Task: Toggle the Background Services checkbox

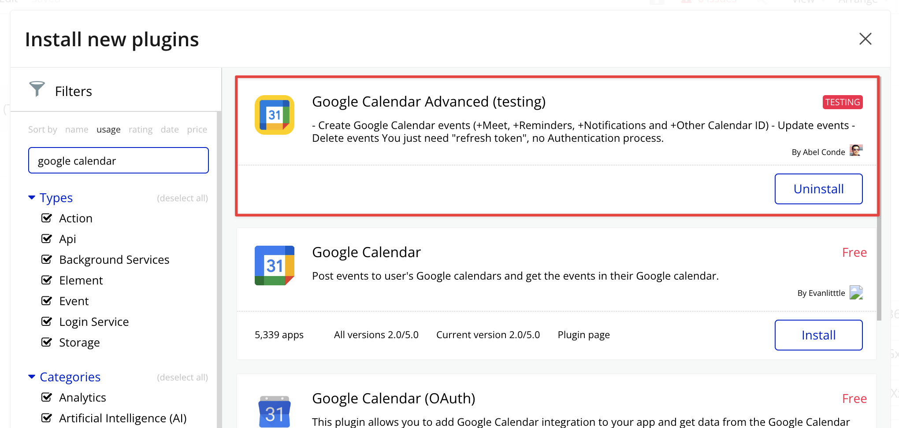Action: click(47, 259)
